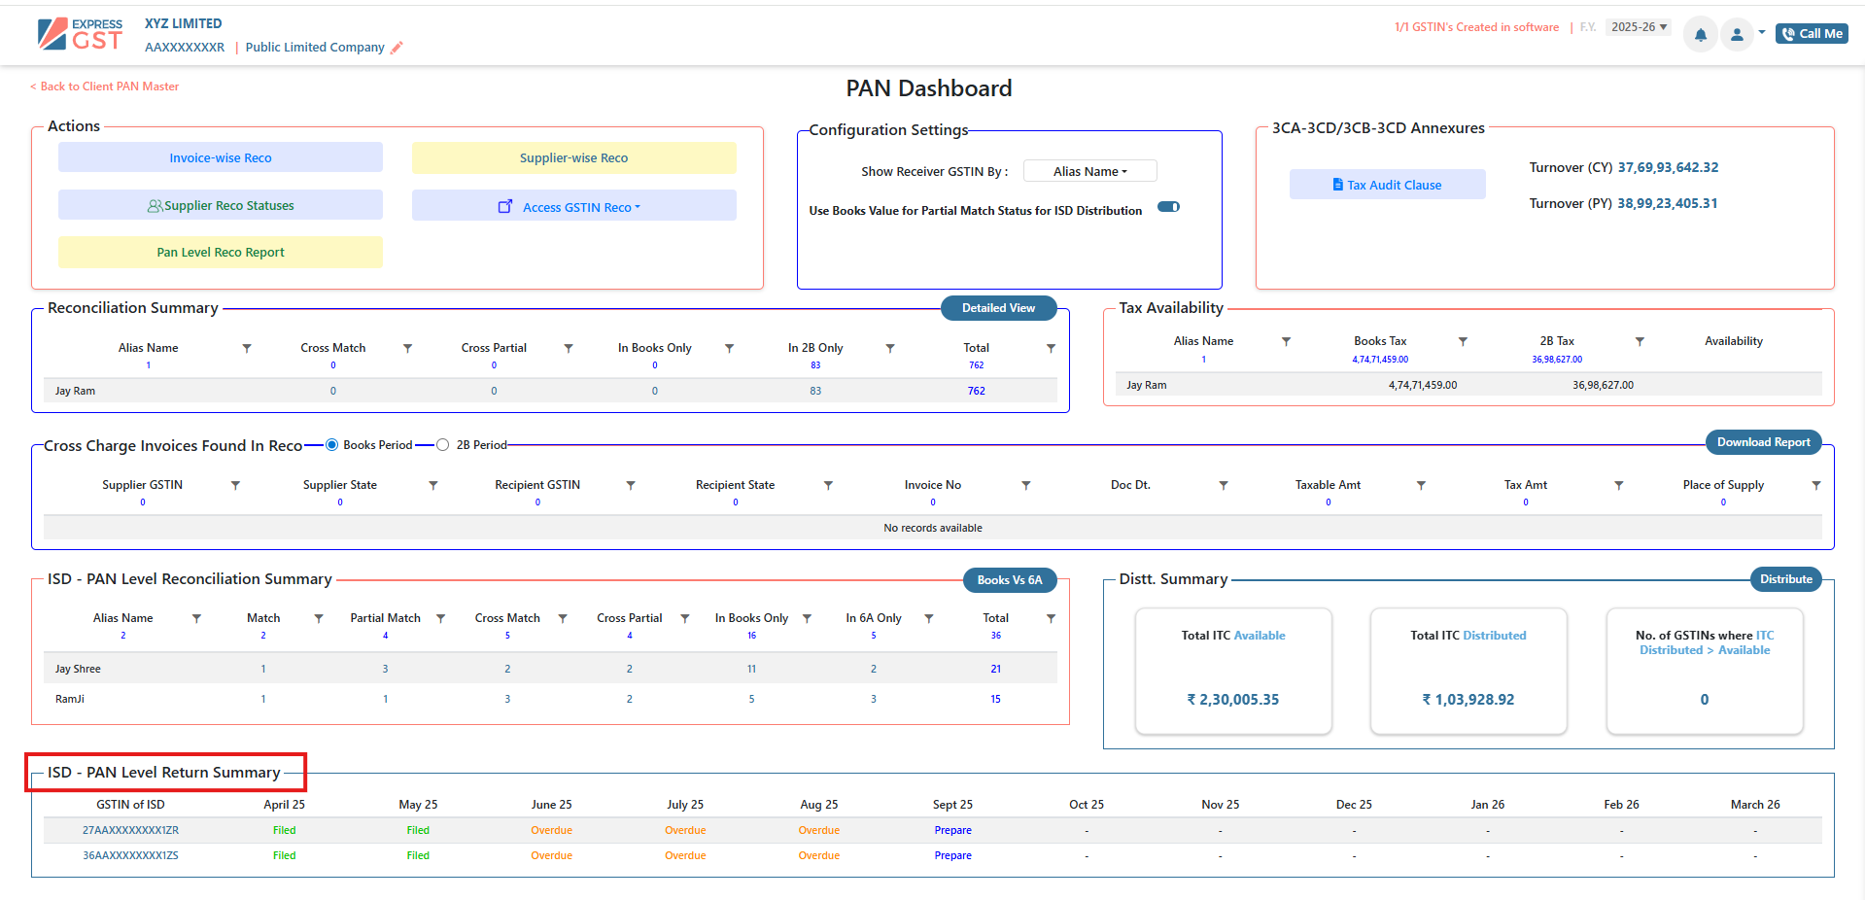Open the user profile icon
The image size is (1865, 900).
(1737, 35)
